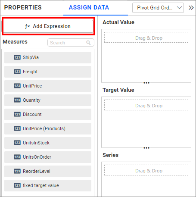This screenshot has height=197, width=196.
Task: Switch to the PROPERTIES tab
Action: point(23,7)
